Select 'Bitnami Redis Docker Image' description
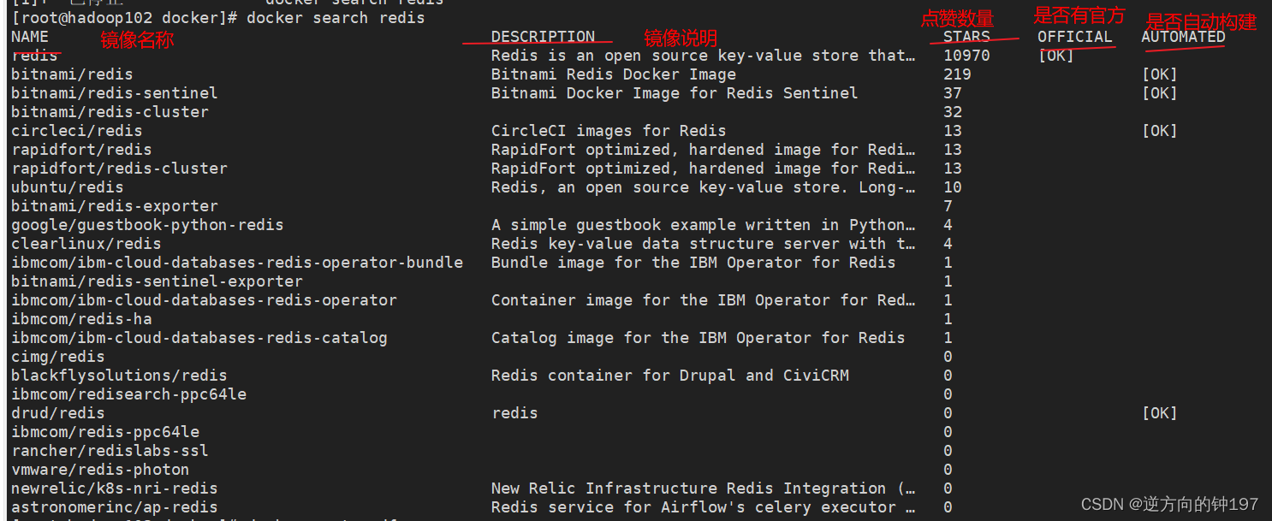 click(614, 74)
